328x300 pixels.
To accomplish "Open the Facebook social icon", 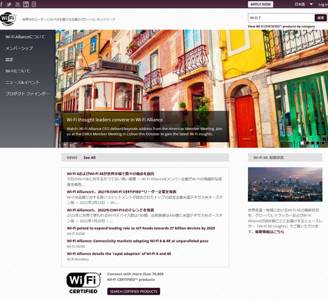I will coord(1,4).
